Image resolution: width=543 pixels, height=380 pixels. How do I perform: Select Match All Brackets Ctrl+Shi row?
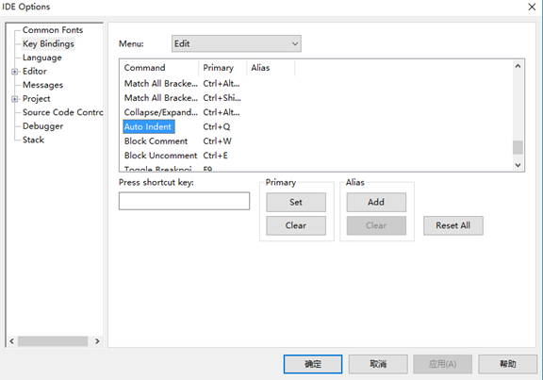tap(317, 98)
